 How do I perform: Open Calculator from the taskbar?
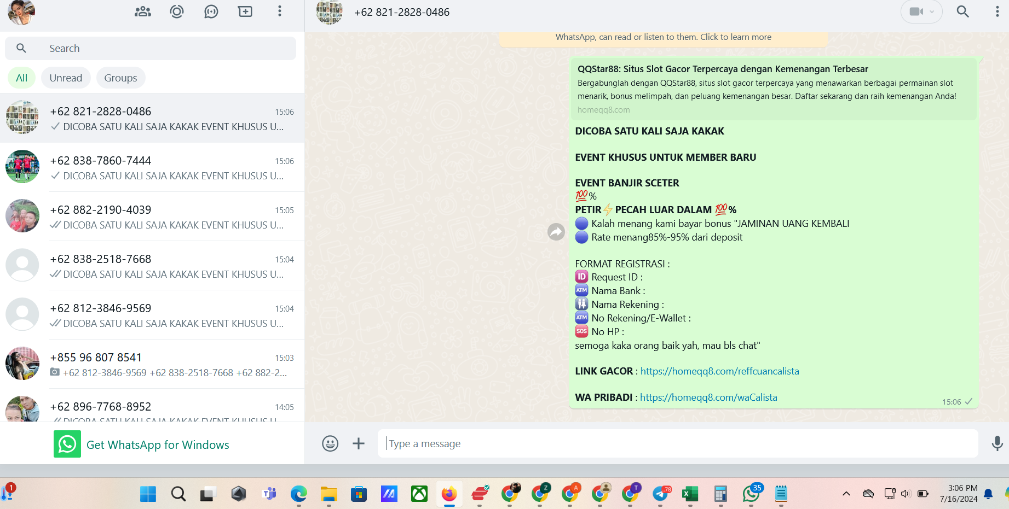(720, 494)
